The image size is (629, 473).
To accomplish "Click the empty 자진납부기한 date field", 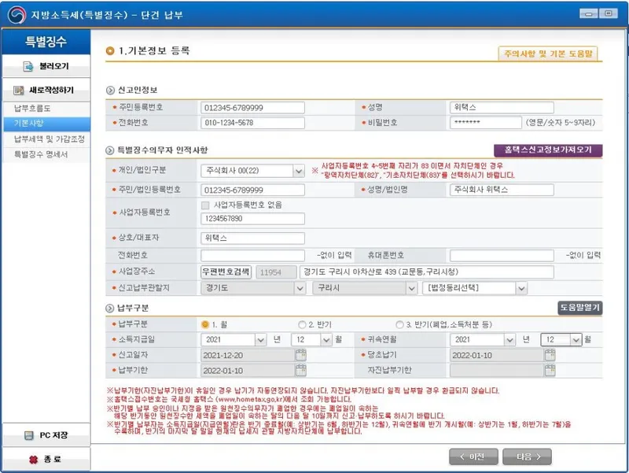I will (497, 371).
